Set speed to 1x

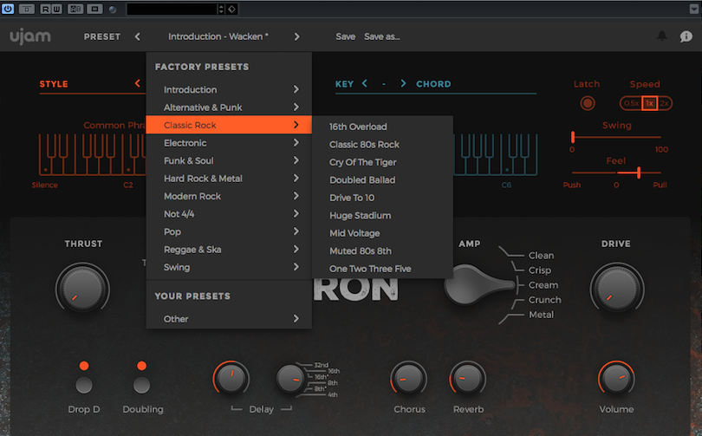coord(650,103)
